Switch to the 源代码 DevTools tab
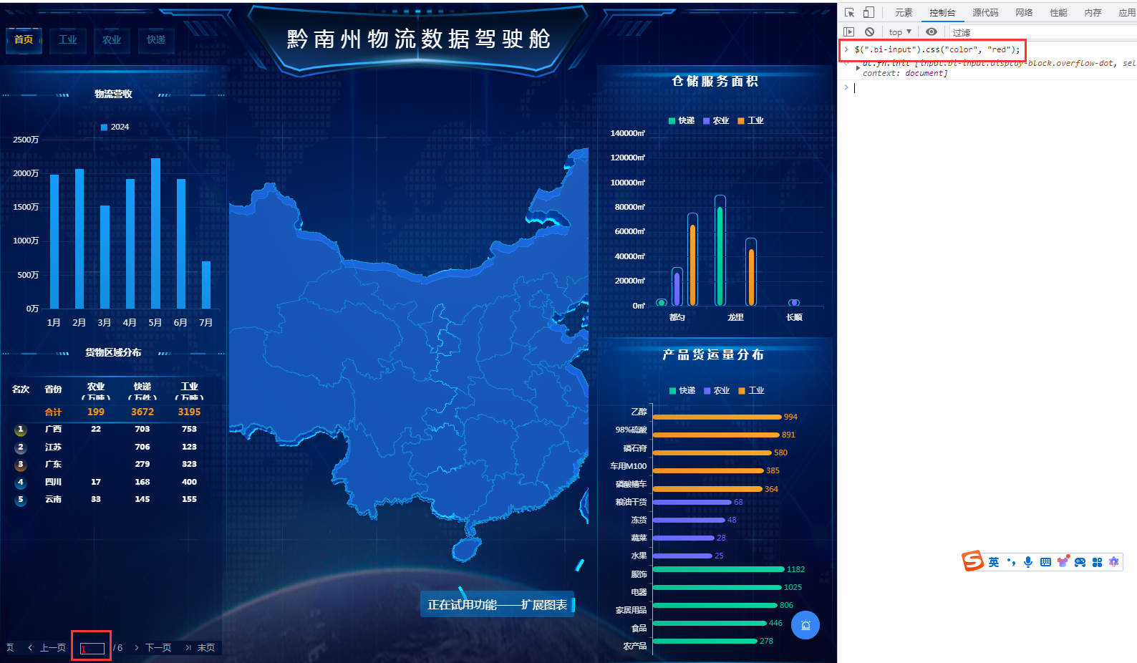 [985, 12]
